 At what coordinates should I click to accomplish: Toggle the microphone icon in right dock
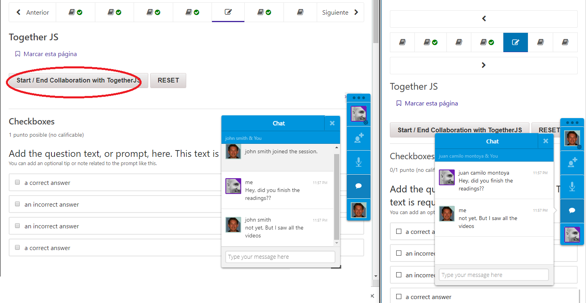tap(572, 187)
